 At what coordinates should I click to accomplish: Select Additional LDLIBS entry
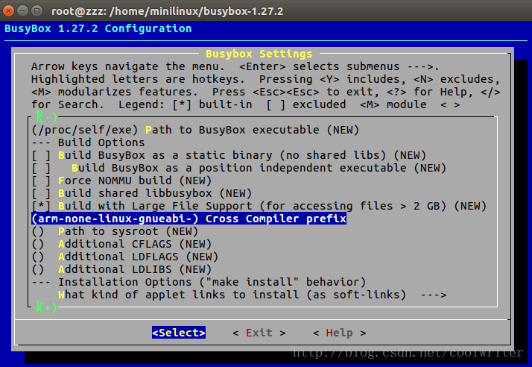[121, 269]
